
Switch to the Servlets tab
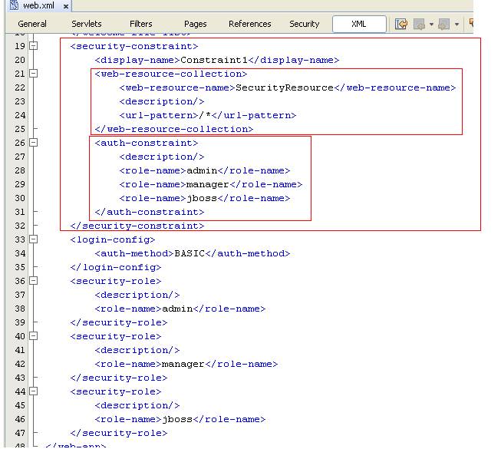86,24
